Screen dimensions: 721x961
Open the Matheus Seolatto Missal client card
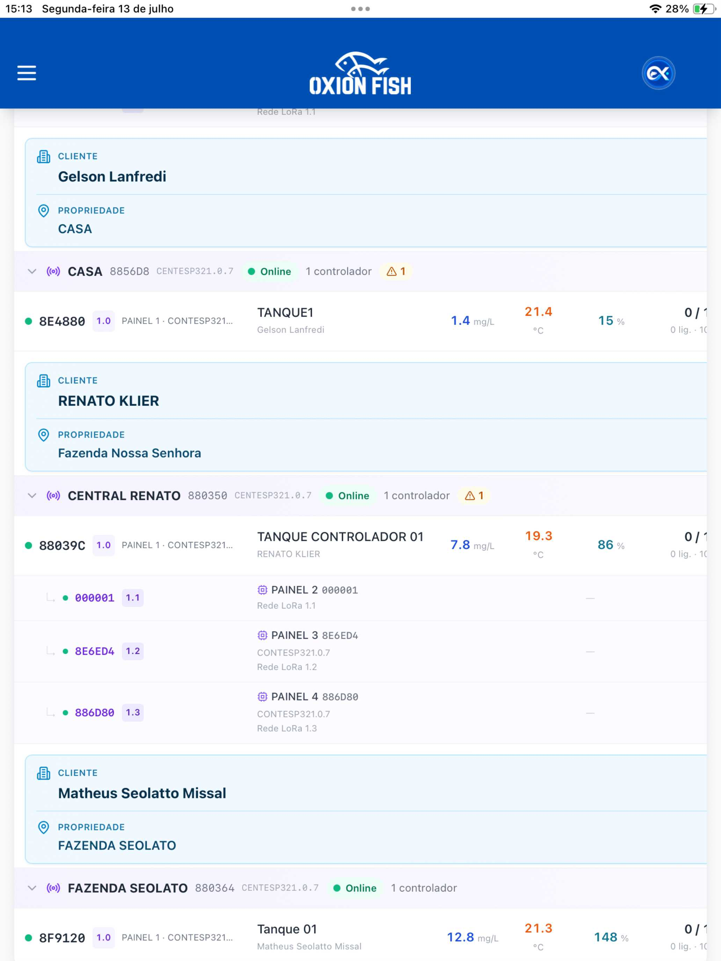366,809
